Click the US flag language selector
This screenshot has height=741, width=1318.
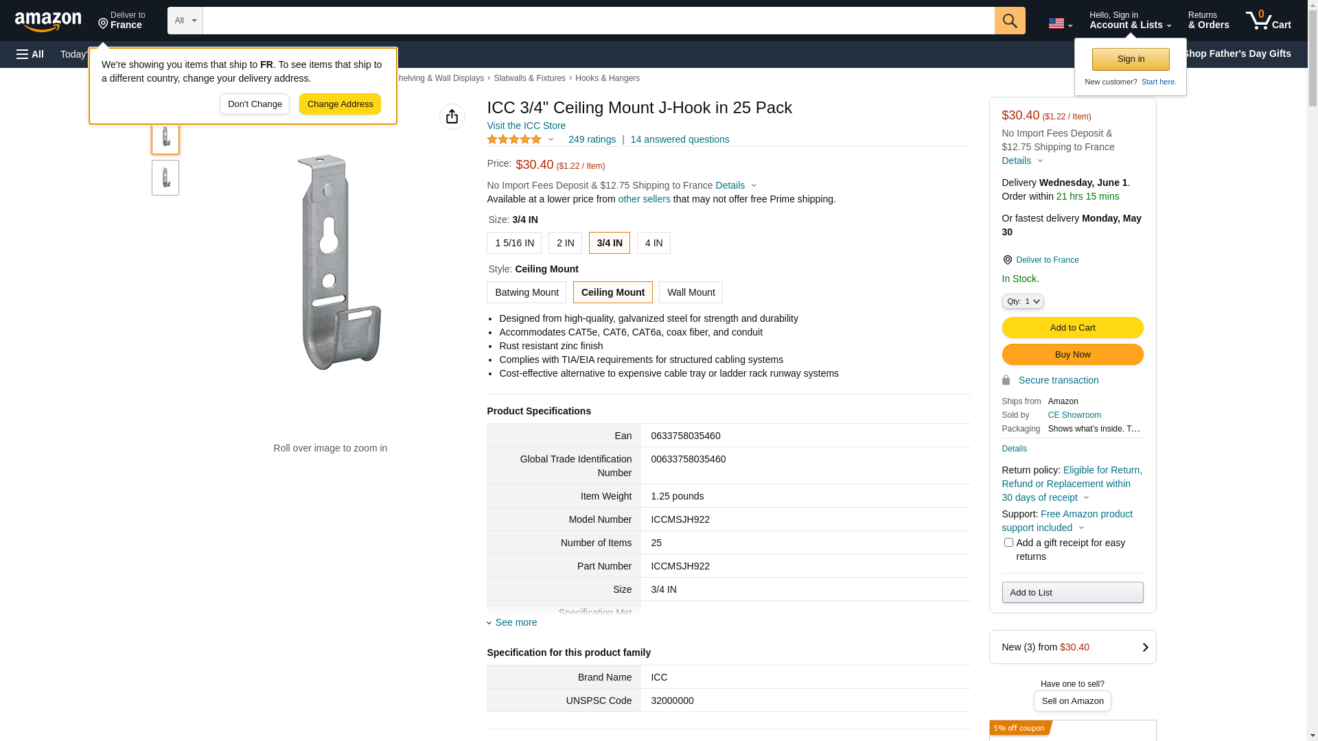click(1059, 23)
